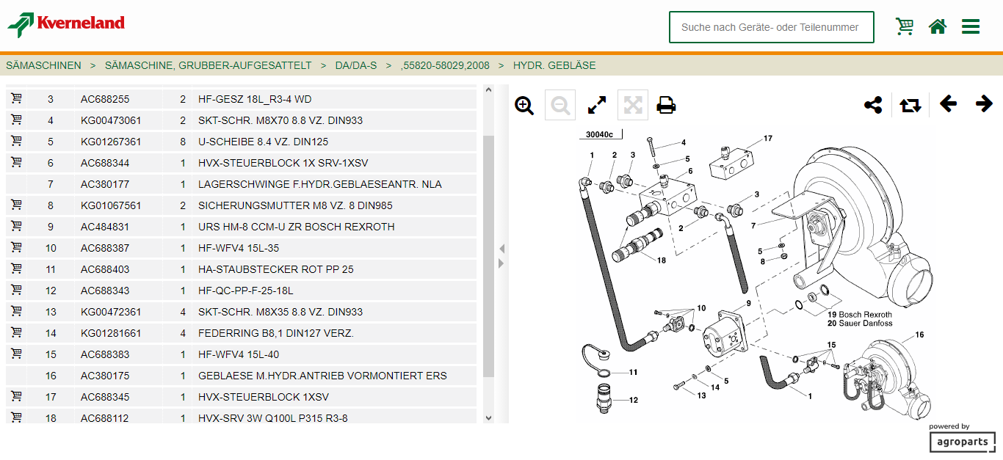Go to the home page icon
This screenshot has height=460, width=1003.
[x=938, y=26]
